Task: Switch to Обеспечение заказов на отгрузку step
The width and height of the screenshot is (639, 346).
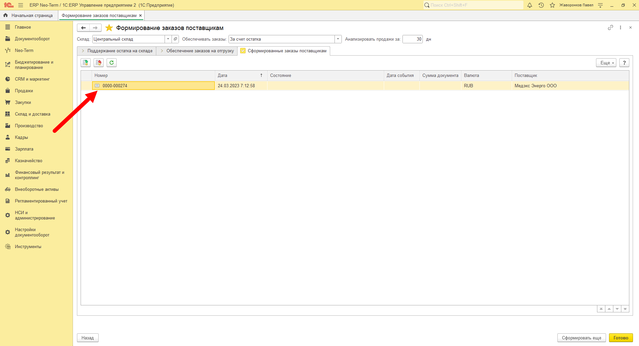Action: [x=197, y=51]
